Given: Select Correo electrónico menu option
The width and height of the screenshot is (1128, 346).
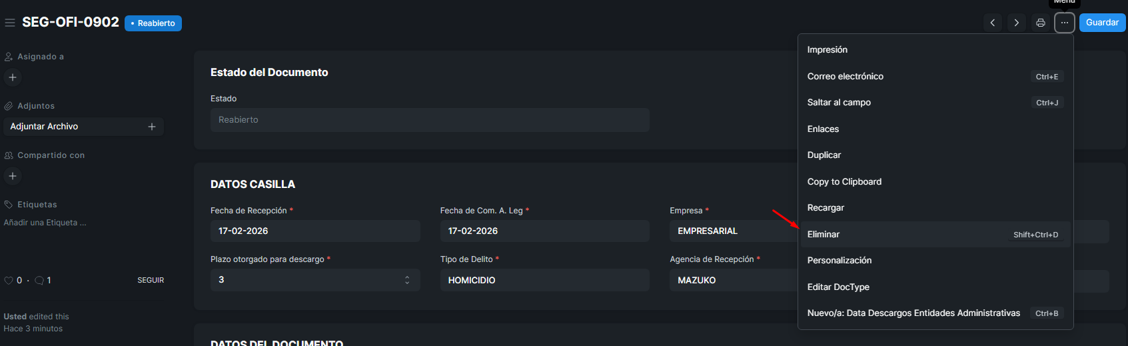Looking at the screenshot, I should click(846, 77).
